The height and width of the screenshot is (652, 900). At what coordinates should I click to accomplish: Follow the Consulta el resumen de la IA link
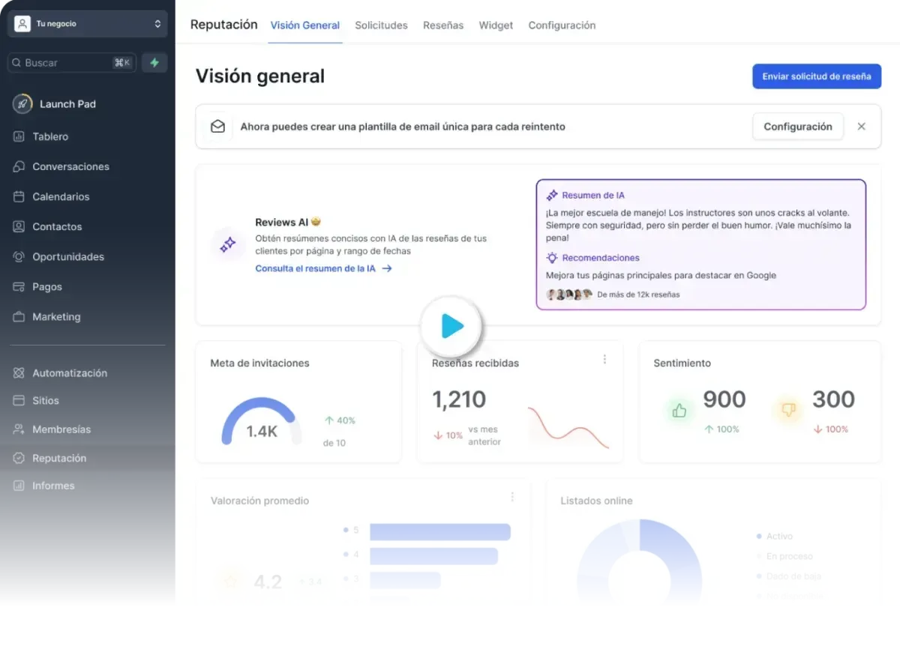coord(323,268)
